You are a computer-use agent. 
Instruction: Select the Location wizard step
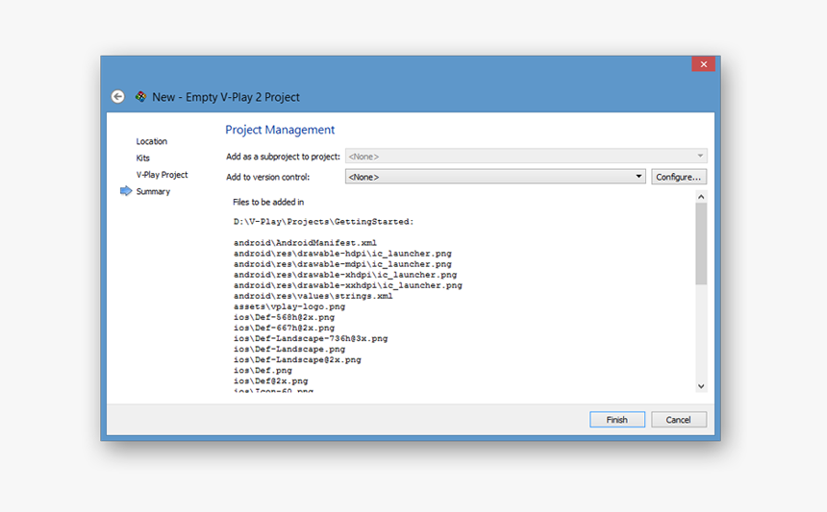point(151,141)
